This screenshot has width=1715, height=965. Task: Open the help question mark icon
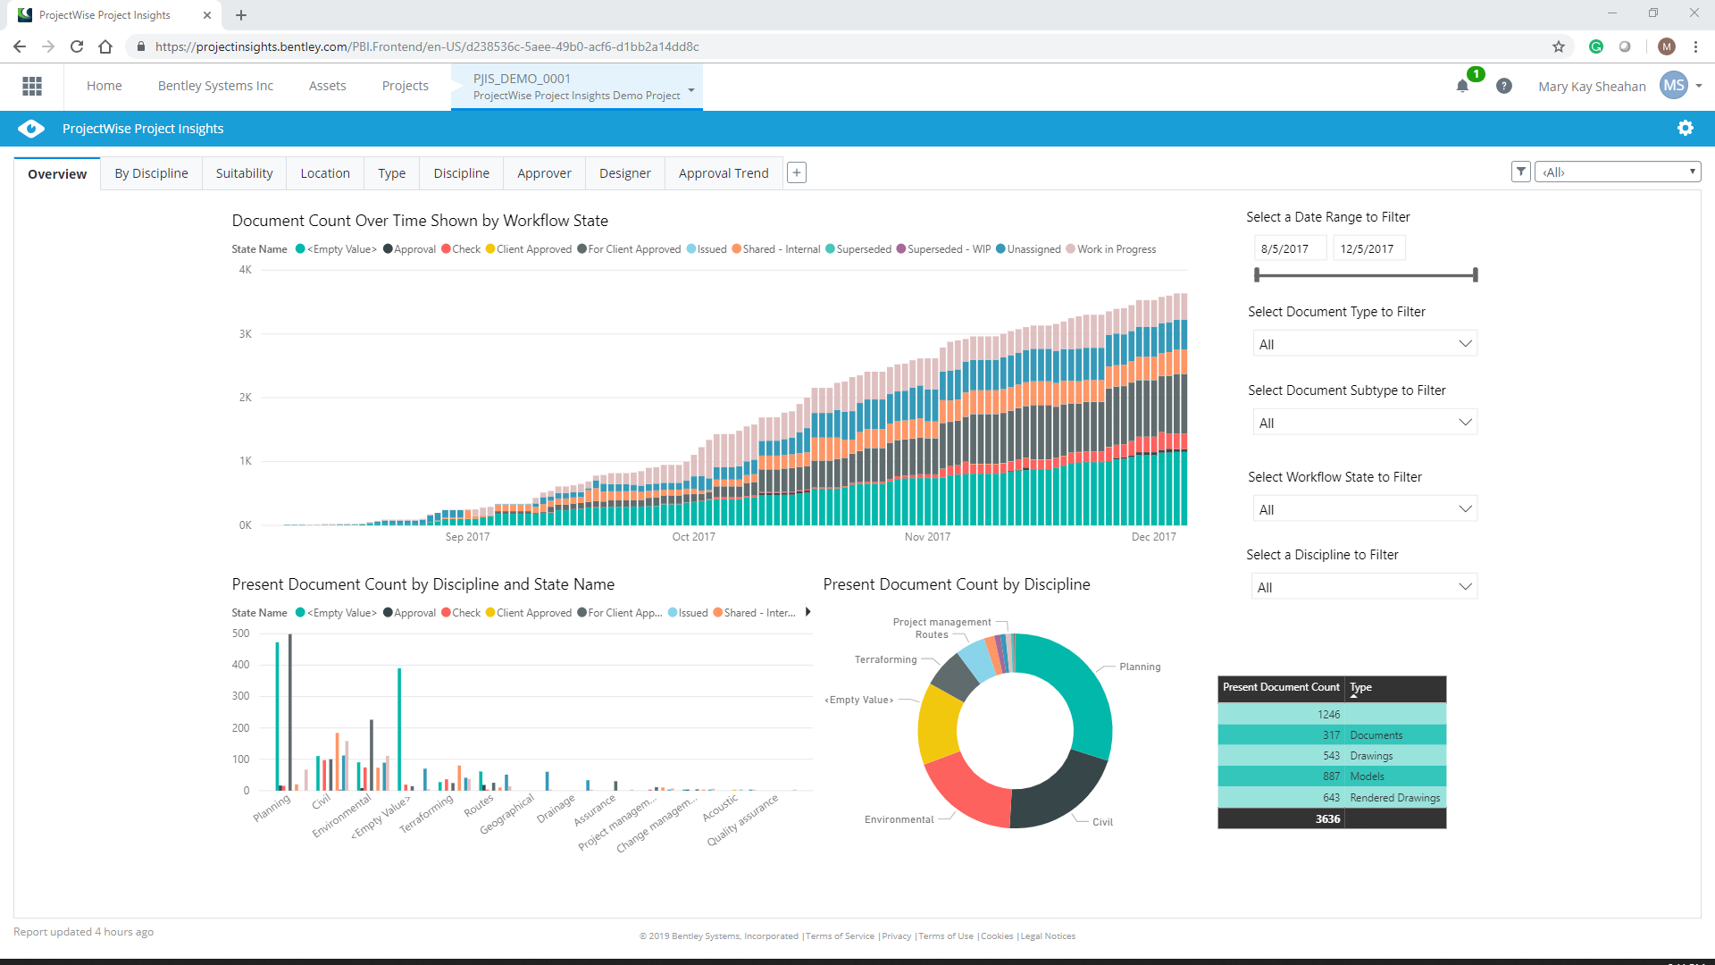click(x=1504, y=86)
